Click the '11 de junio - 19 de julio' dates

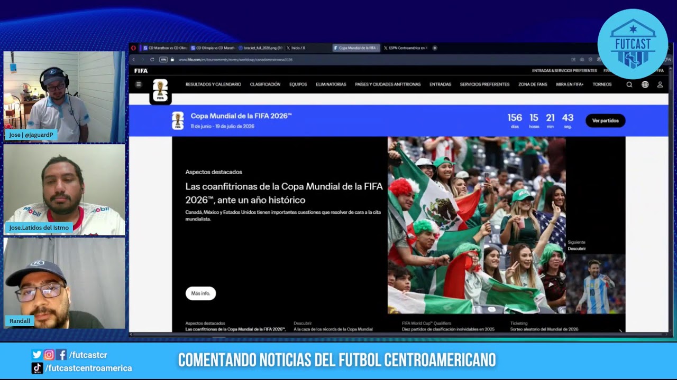pos(222,127)
